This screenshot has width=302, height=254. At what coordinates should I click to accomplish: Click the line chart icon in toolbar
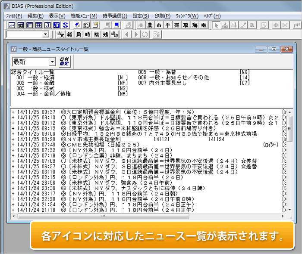pyautogui.click(x=12, y=25)
